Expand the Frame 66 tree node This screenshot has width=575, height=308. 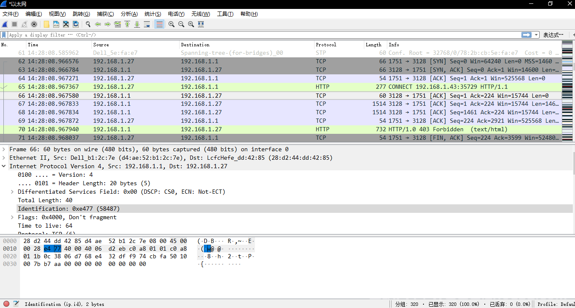click(4, 149)
